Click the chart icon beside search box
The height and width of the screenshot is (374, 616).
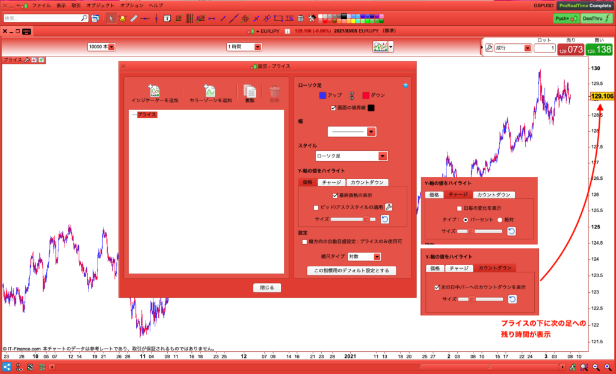(x=95, y=19)
